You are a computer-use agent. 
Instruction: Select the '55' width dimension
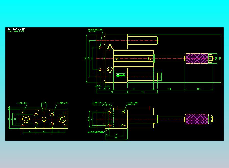click(116, 138)
